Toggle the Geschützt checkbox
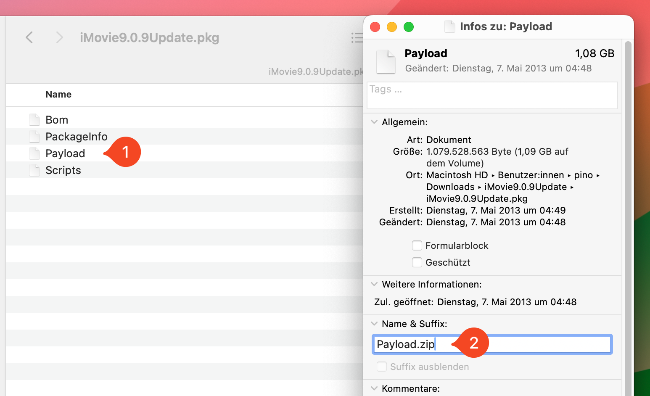650x396 pixels. coord(417,262)
